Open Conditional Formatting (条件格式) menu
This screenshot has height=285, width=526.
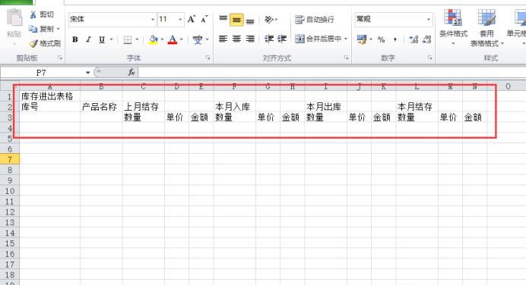click(x=453, y=27)
